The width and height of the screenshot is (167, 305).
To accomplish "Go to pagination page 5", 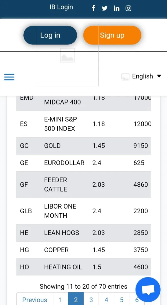I will click(x=122, y=300).
